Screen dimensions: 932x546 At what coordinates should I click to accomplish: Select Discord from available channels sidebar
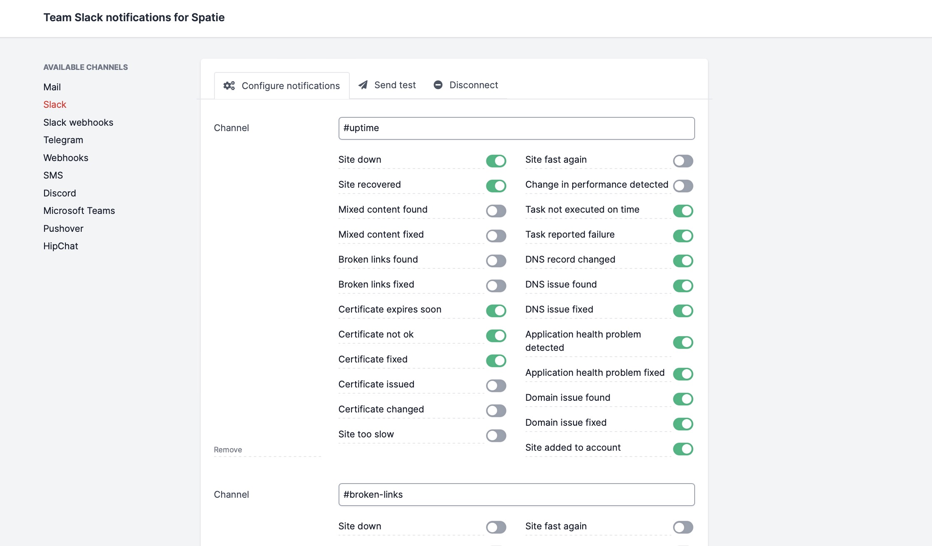click(59, 192)
